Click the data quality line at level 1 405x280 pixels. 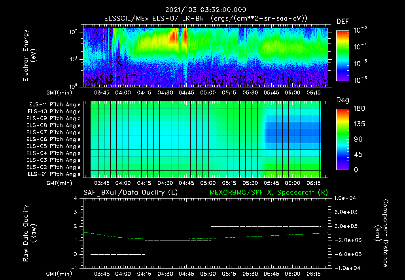178,240
